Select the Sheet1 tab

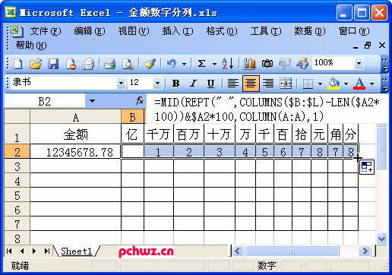77,251
